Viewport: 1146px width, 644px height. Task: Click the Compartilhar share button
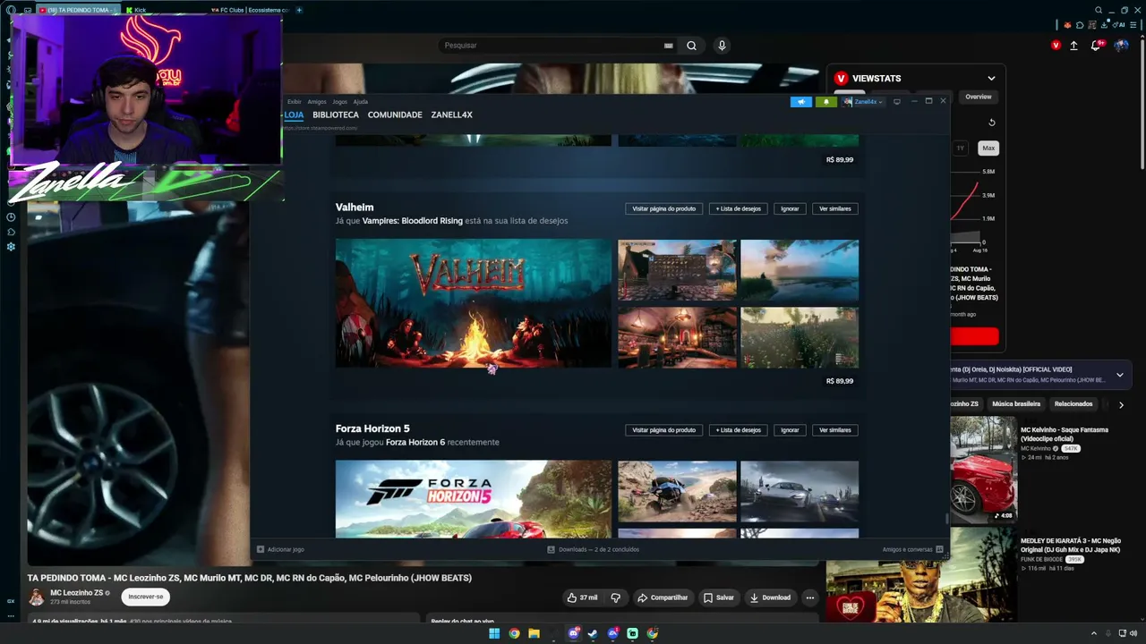(663, 597)
